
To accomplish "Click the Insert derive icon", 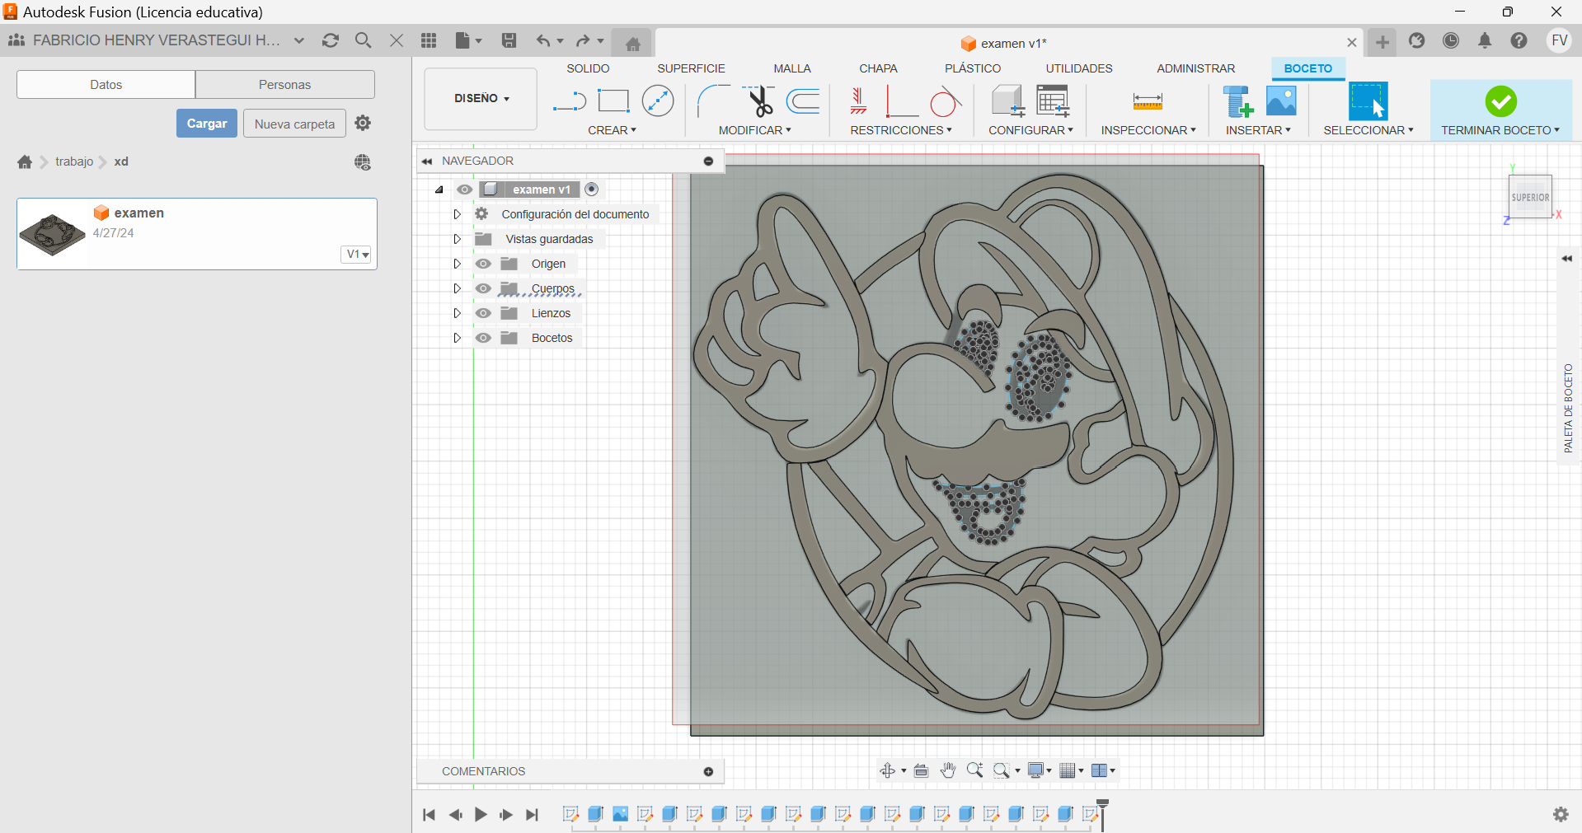I will pyautogui.click(x=1237, y=101).
